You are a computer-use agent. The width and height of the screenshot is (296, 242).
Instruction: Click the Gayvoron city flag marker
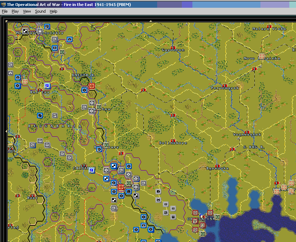click(x=173, y=48)
